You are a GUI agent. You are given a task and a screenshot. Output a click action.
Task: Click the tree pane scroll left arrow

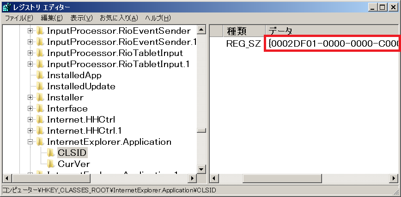click(6, 178)
